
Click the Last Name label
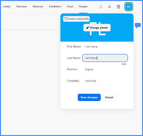tap(74, 58)
